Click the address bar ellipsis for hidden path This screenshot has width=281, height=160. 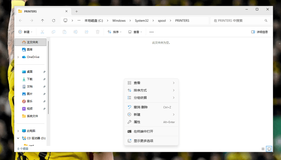click(x=79, y=20)
